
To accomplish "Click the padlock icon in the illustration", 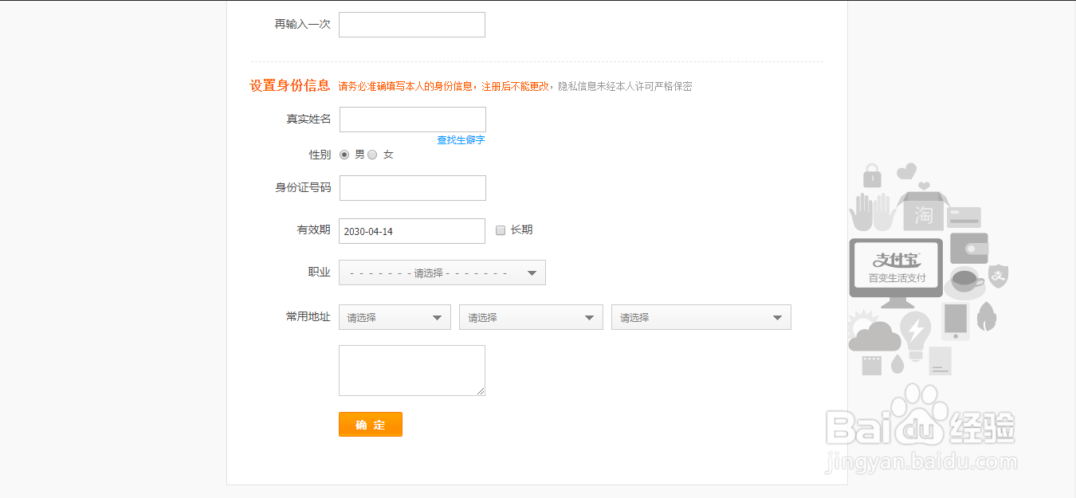I will 873,174.
